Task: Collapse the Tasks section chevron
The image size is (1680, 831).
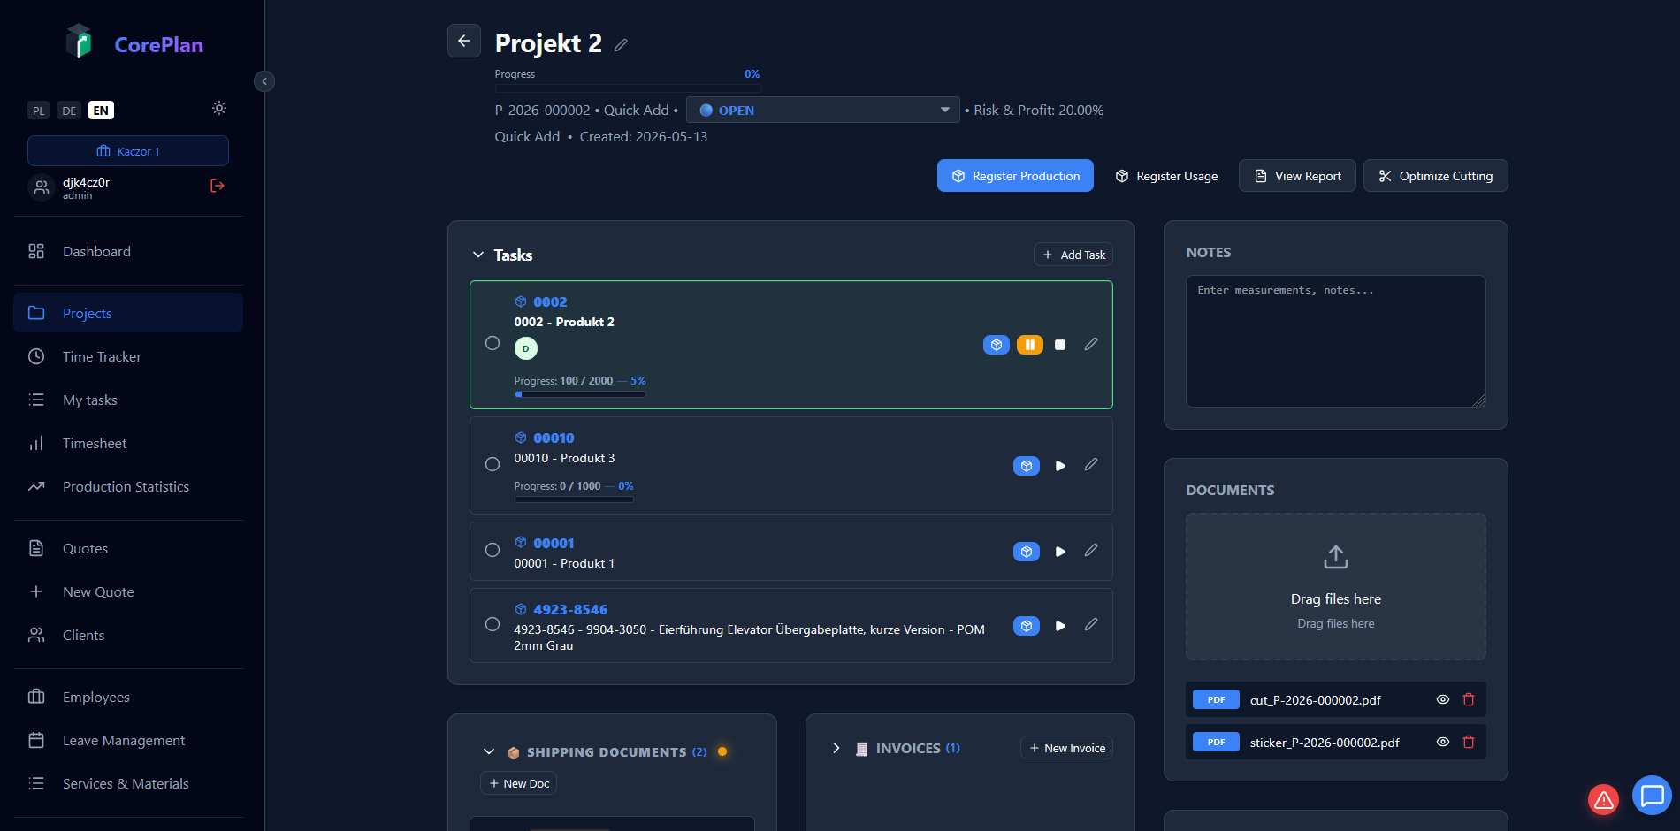Action: 478,255
